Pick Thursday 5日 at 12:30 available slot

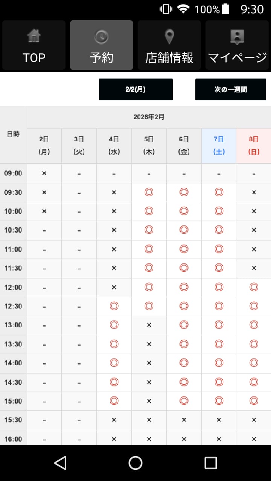coord(149,306)
